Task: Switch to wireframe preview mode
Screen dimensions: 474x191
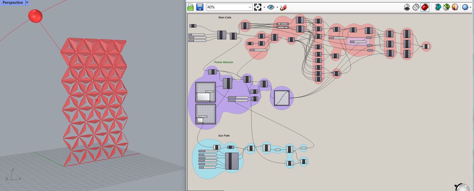Action: tap(416, 7)
